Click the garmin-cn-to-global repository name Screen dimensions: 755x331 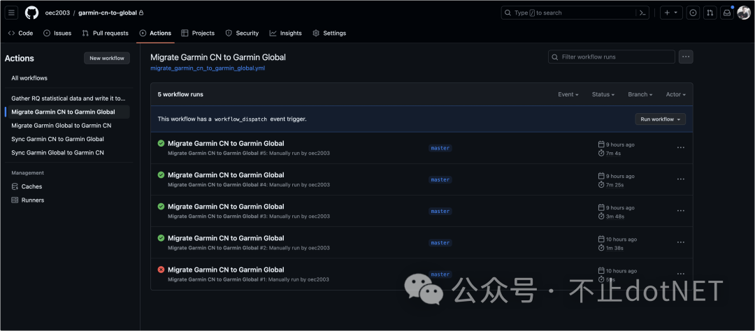[x=108, y=13]
